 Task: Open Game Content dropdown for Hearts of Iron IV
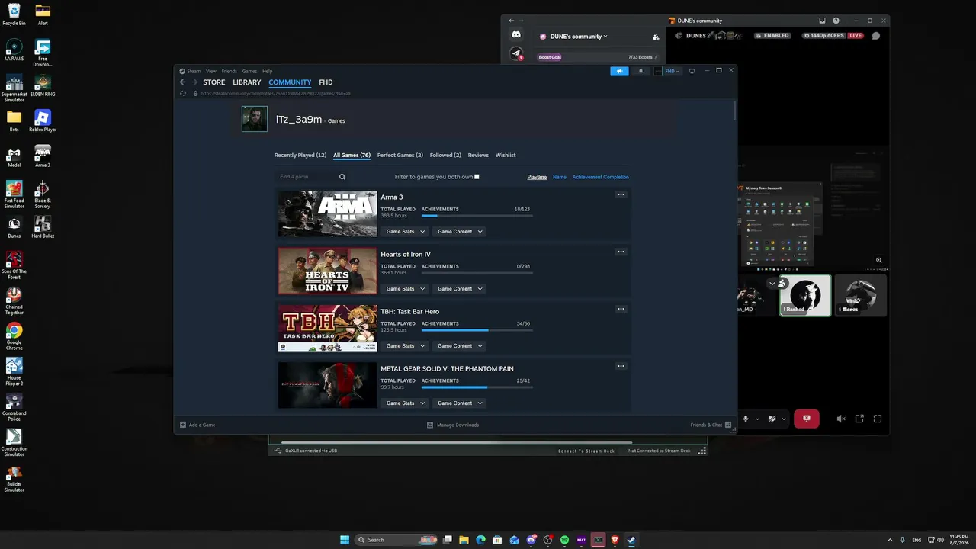point(459,289)
